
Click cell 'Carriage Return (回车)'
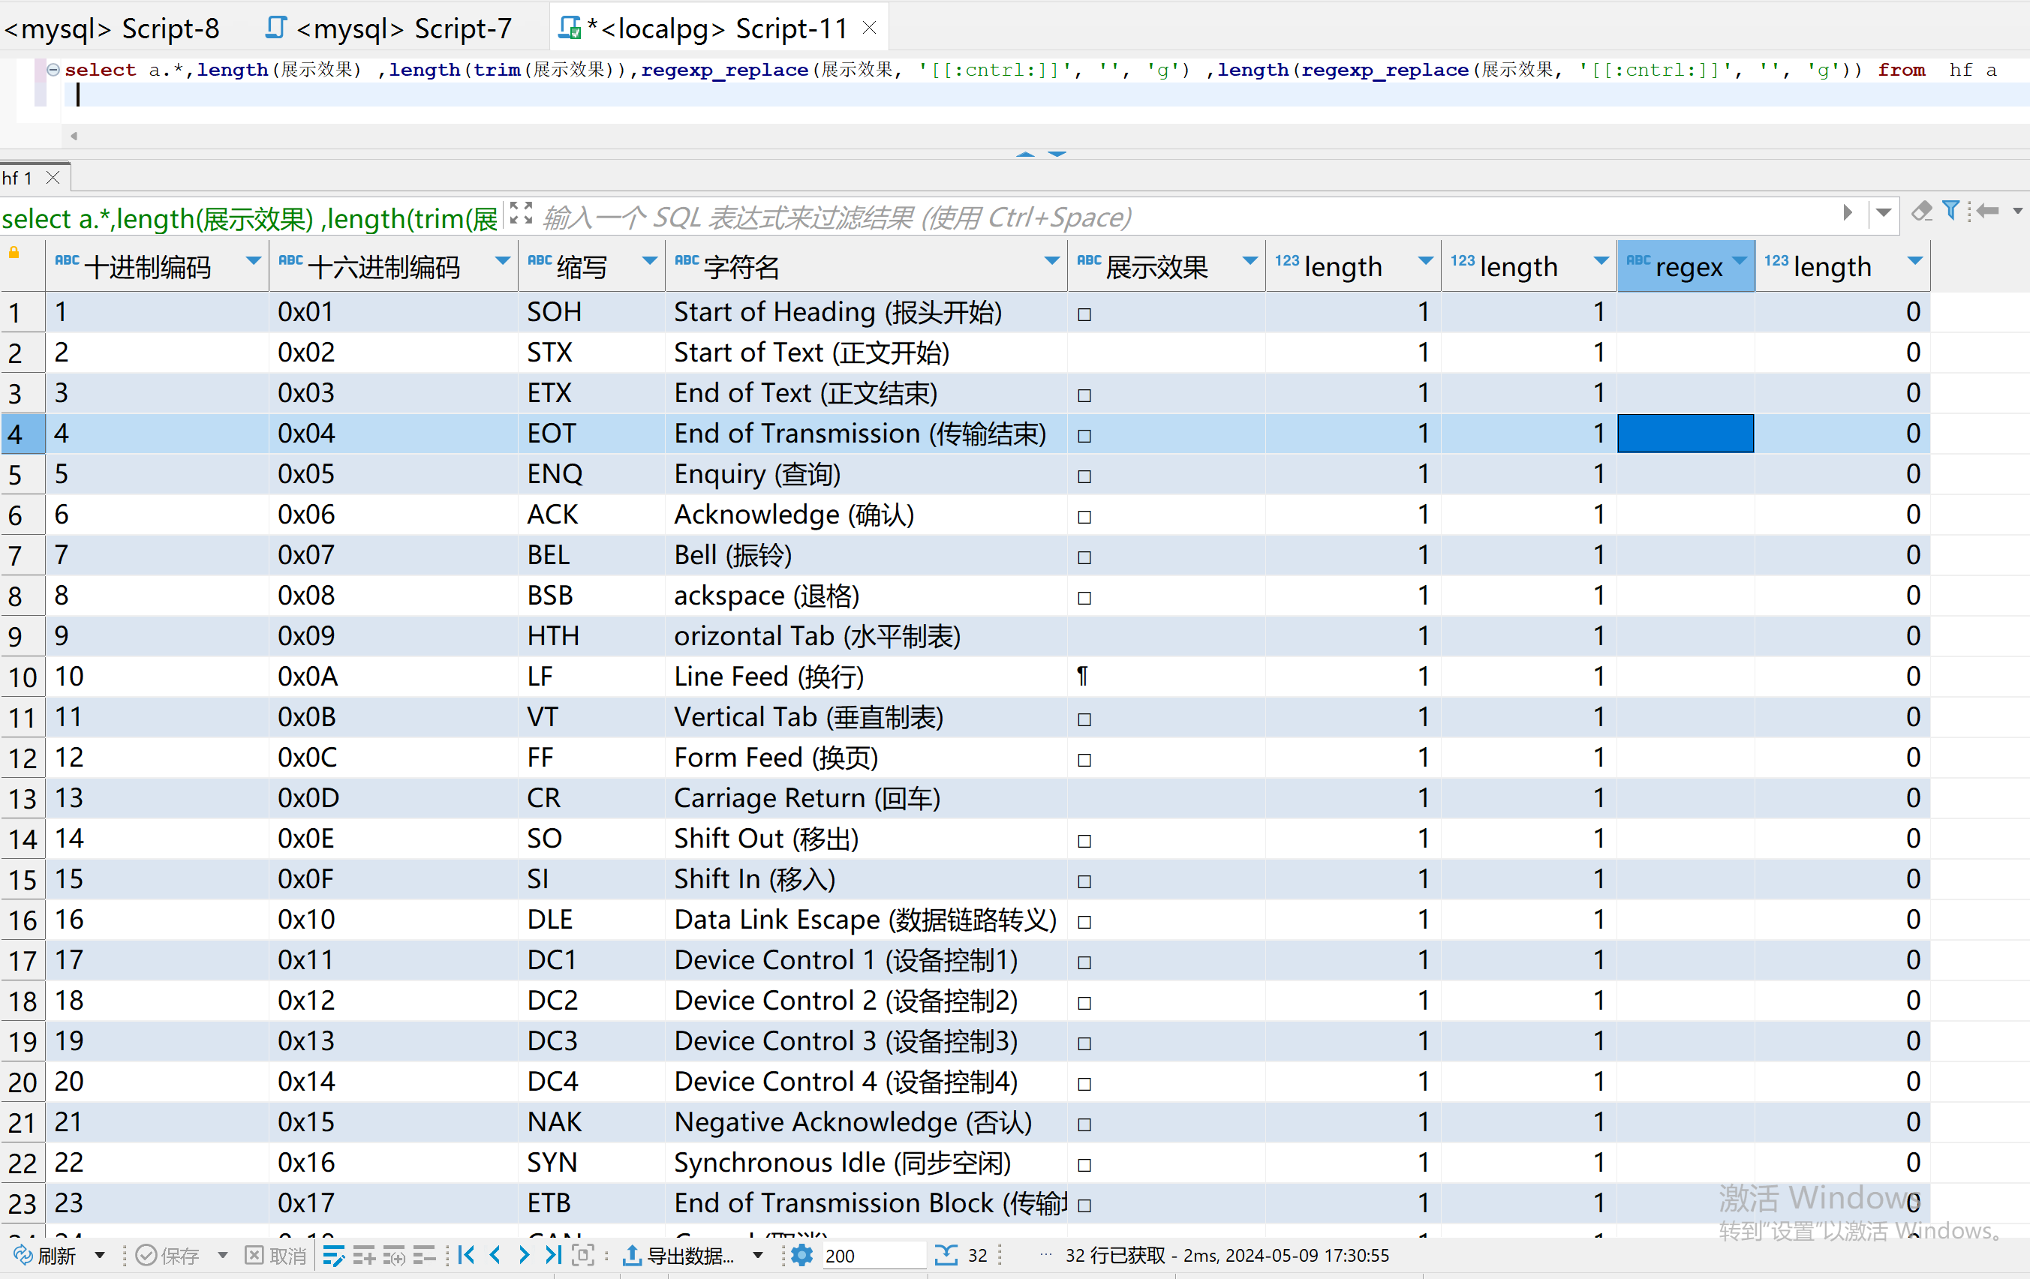point(867,798)
